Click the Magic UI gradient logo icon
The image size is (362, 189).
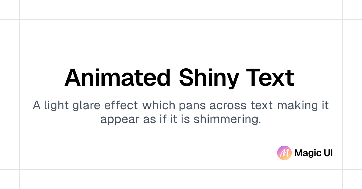click(284, 153)
